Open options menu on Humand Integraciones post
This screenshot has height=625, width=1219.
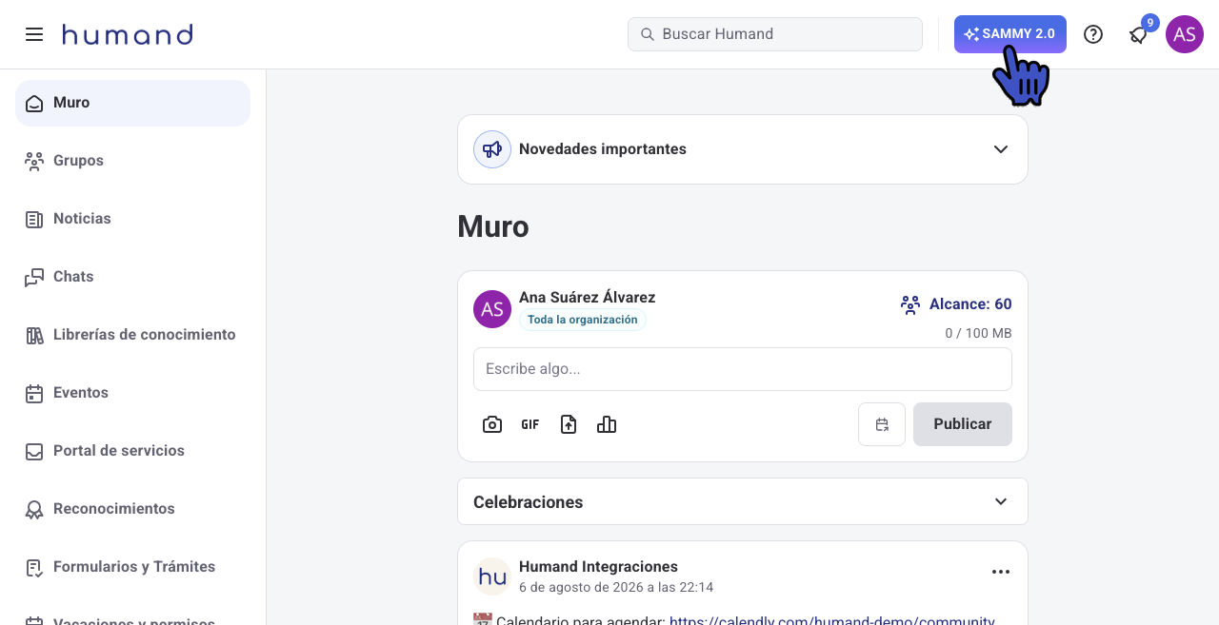click(1001, 572)
